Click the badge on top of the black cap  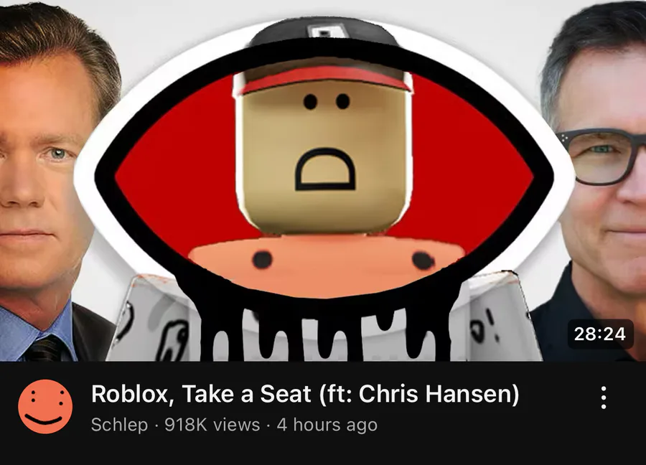point(324,32)
